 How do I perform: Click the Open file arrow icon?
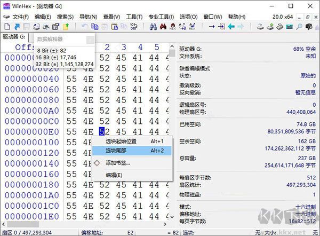(x=16, y=26)
